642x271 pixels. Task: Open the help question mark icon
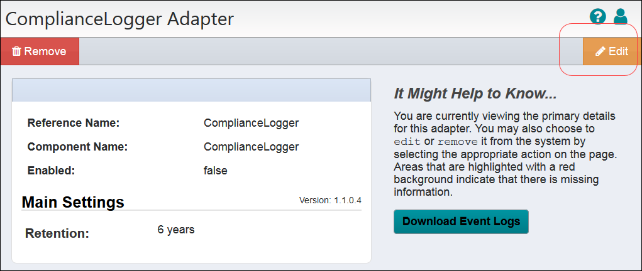pyautogui.click(x=597, y=17)
